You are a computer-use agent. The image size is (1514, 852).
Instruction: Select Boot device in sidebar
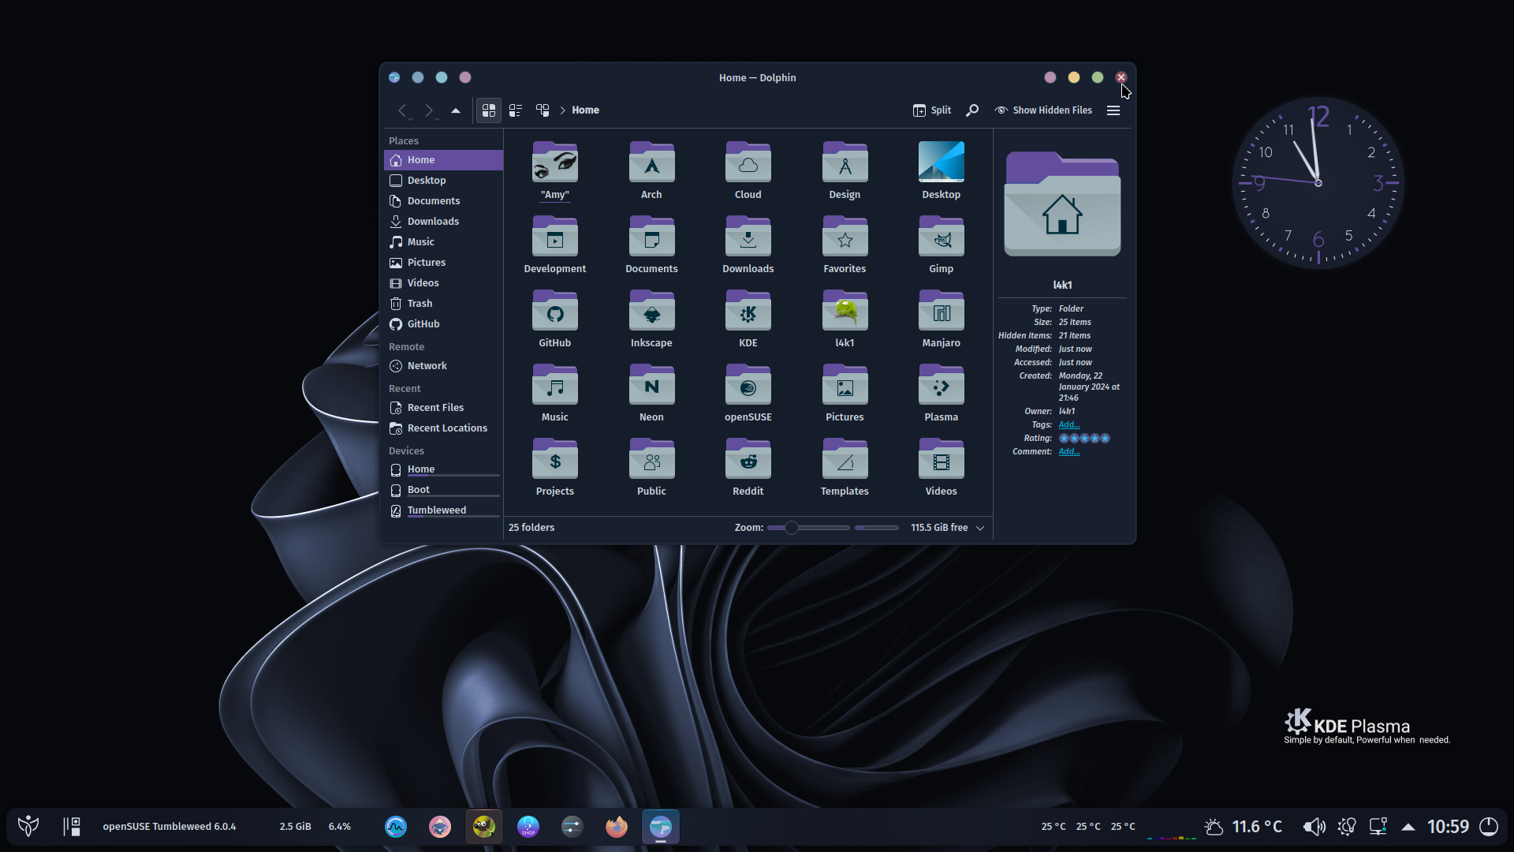[443, 490]
